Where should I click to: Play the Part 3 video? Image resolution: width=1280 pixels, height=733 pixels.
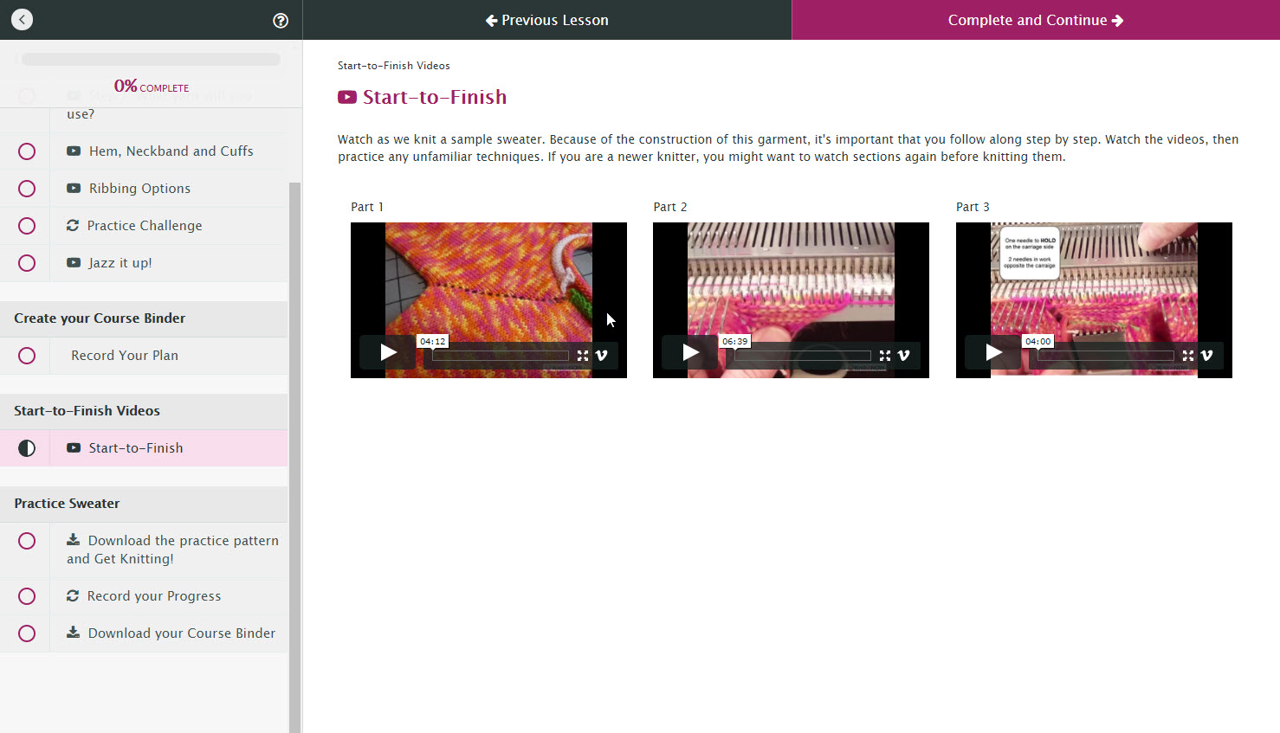click(x=993, y=352)
